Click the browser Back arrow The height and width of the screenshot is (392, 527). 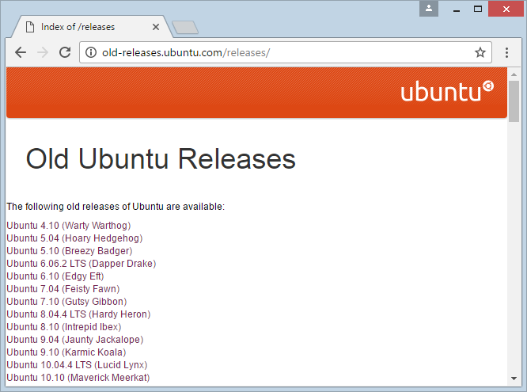(x=21, y=52)
